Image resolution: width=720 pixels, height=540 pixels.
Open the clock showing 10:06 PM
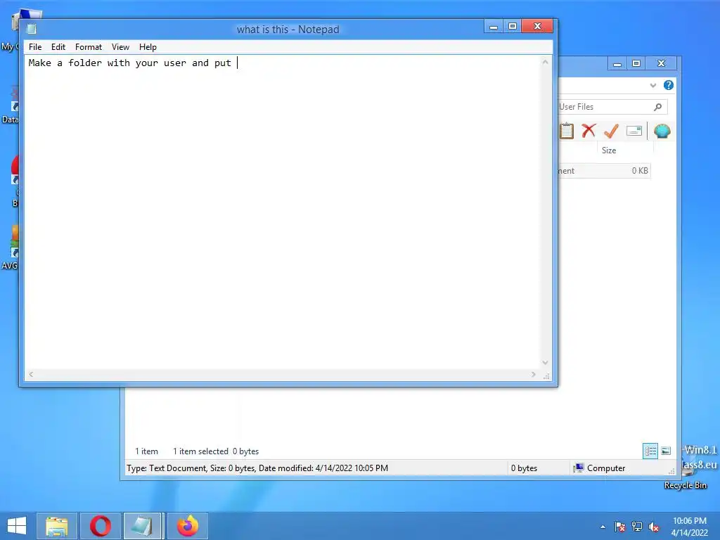click(689, 527)
